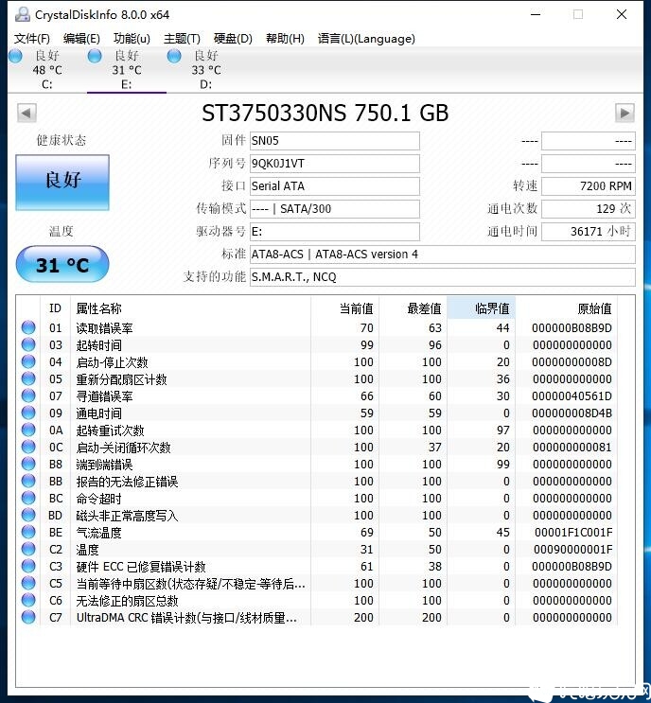Open the 语言(L)(Language) menu

(366, 39)
